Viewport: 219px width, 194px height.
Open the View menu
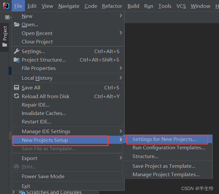[x=47, y=6]
